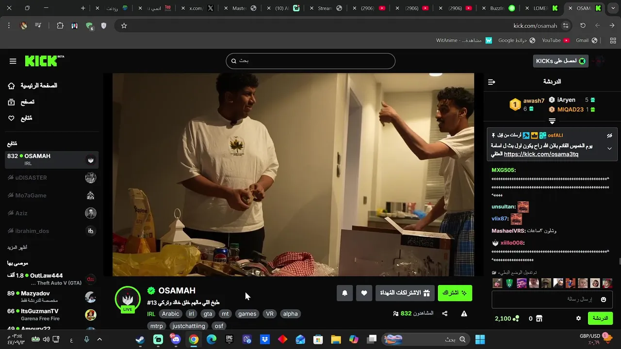621x349 pixels.
Task: Open the Kick shop icon
Action: point(539,318)
